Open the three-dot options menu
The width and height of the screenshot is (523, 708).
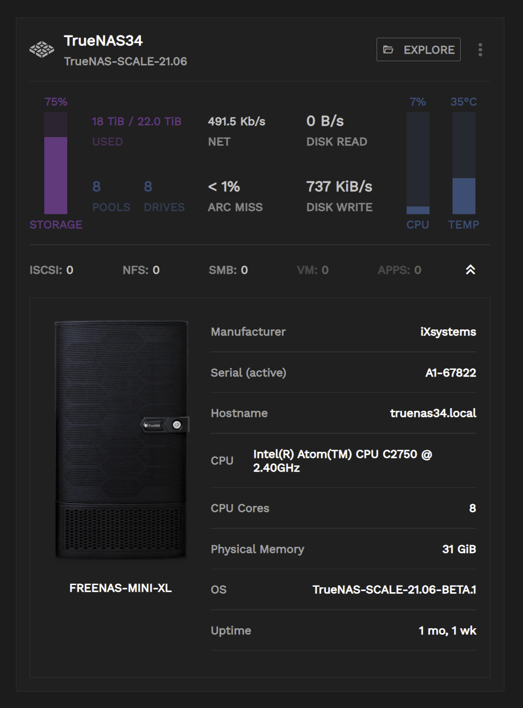[x=480, y=50]
